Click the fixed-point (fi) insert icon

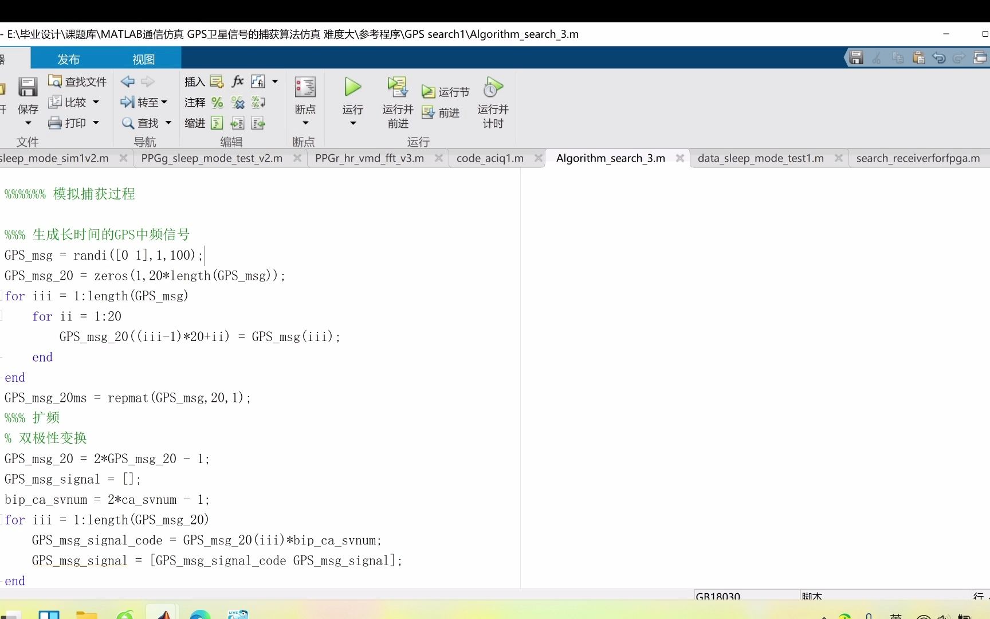click(x=258, y=81)
